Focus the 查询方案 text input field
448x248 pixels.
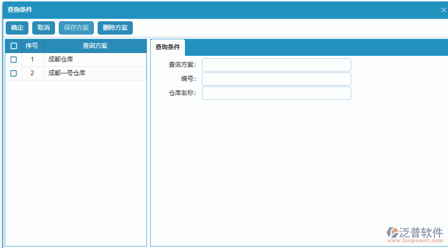(x=276, y=65)
